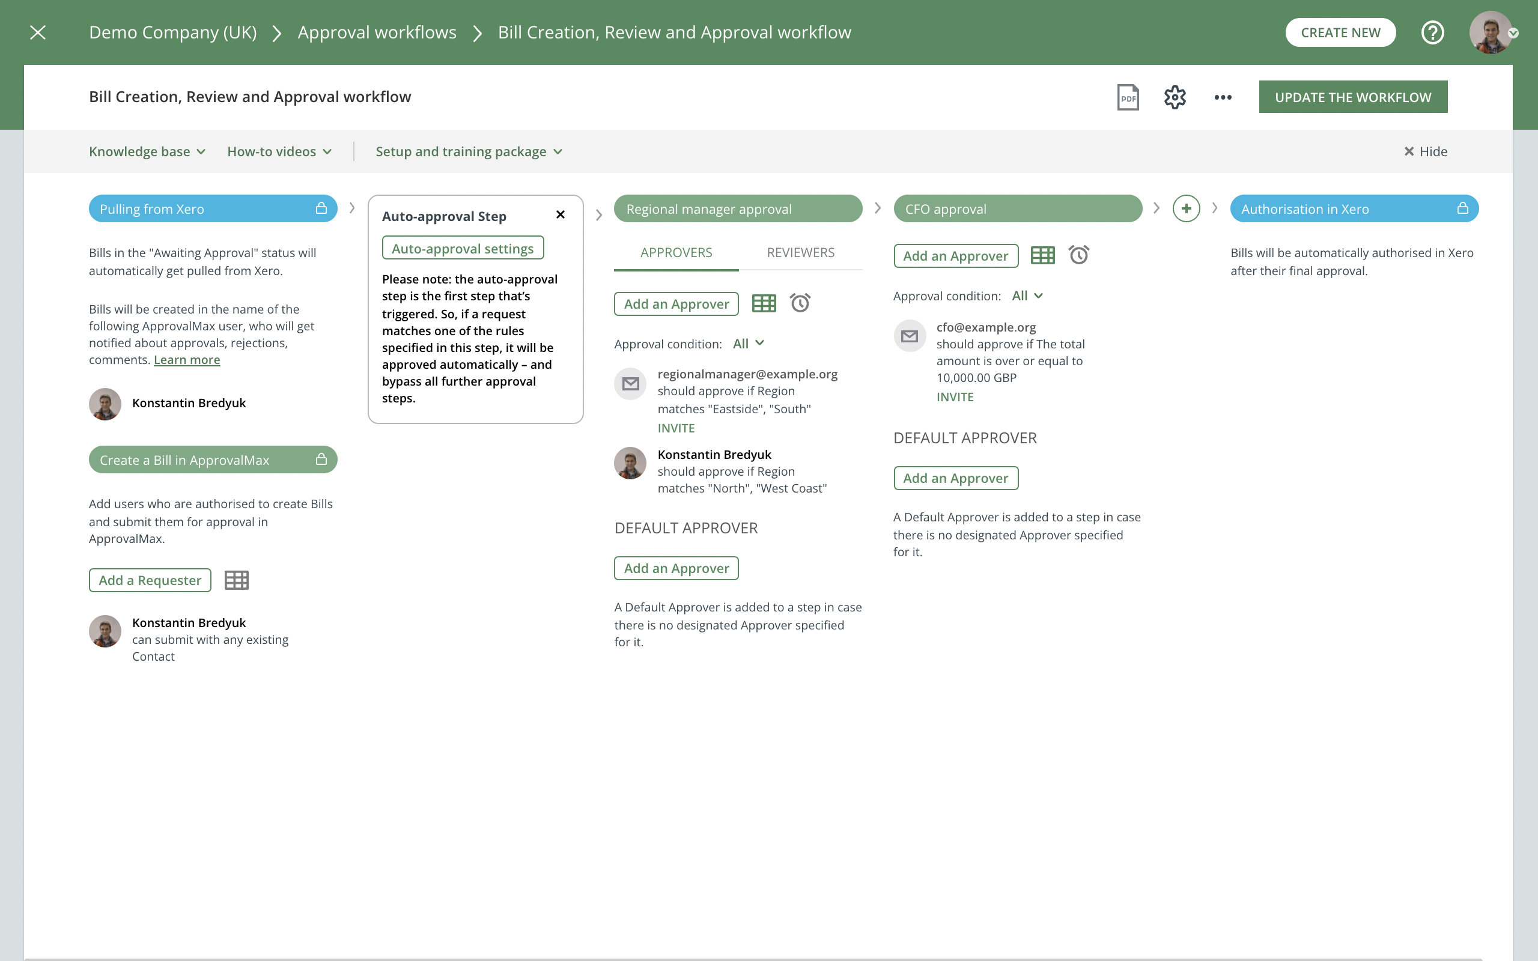Set a reminder via clock icon in CFO approval

pos(1079,255)
